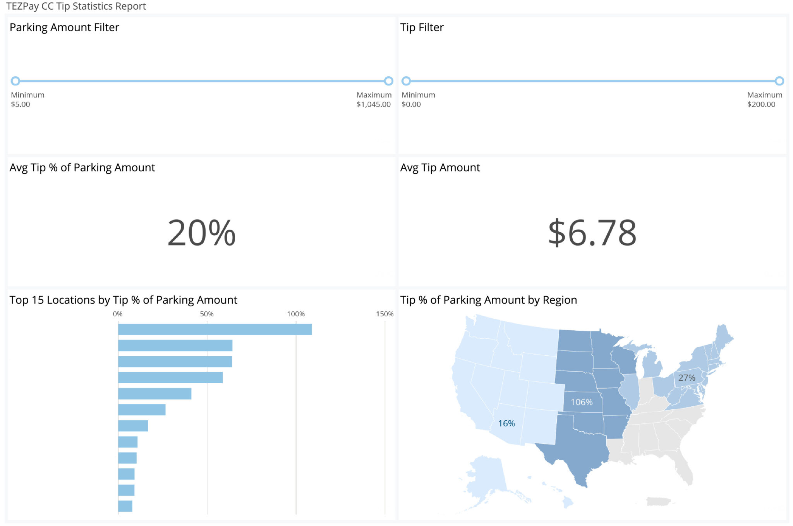Select the longest bar exceeding 100%
The image size is (793, 526).
point(215,330)
